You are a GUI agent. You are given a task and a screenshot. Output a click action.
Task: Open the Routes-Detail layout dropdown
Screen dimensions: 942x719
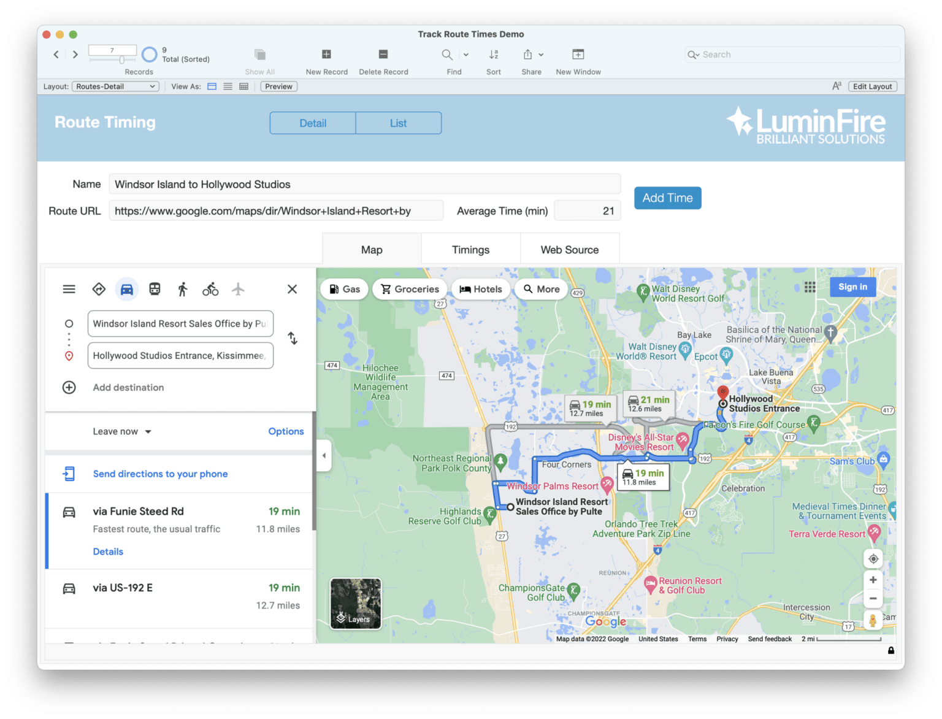[115, 87]
